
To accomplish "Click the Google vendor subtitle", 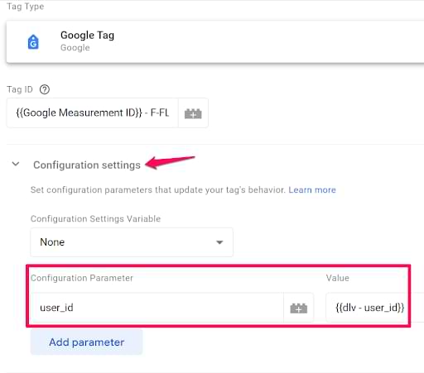I will (x=75, y=48).
